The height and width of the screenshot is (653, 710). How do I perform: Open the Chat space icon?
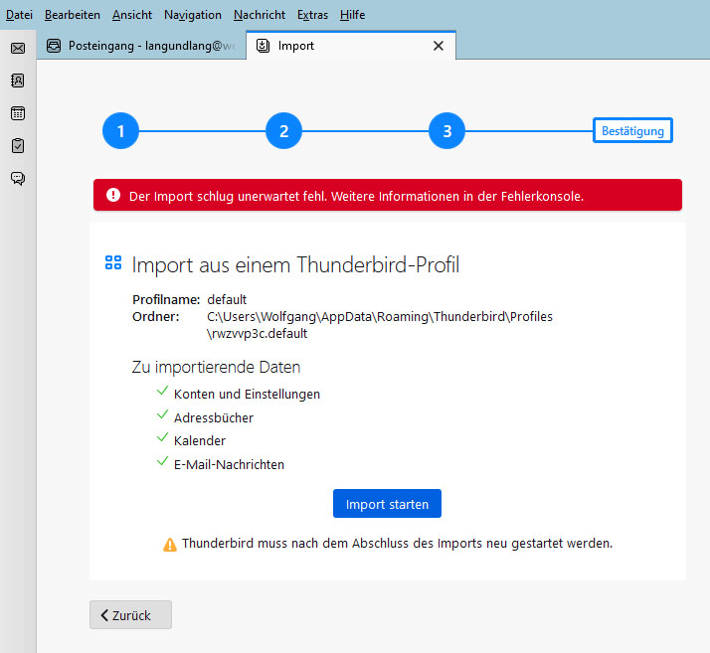click(18, 179)
